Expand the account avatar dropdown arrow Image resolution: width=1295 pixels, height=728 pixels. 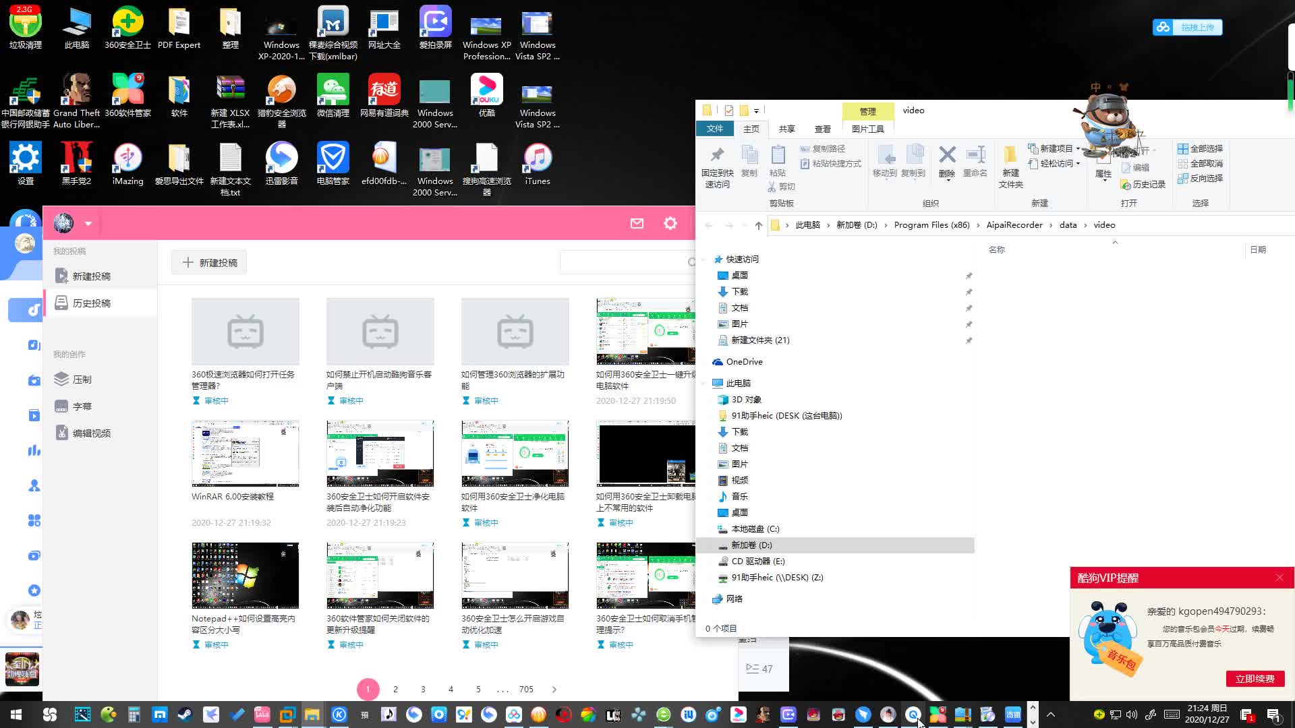pyautogui.click(x=88, y=223)
